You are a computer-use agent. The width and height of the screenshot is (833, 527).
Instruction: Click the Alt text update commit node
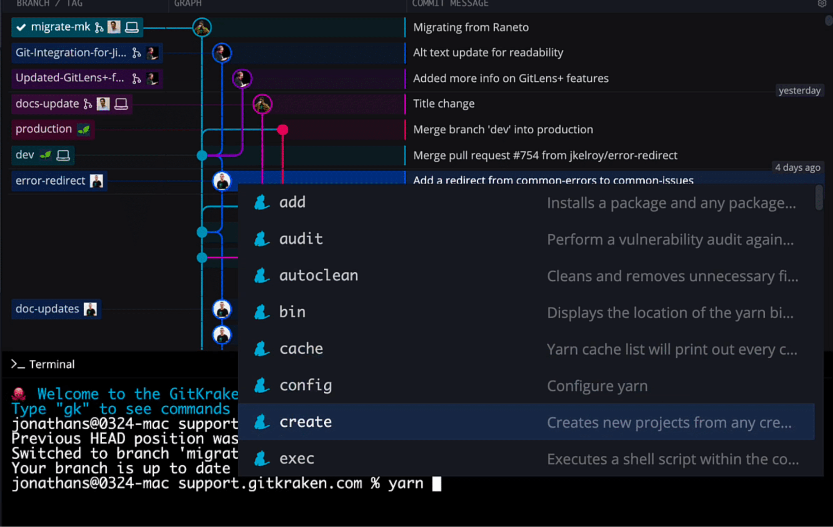click(222, 53)
